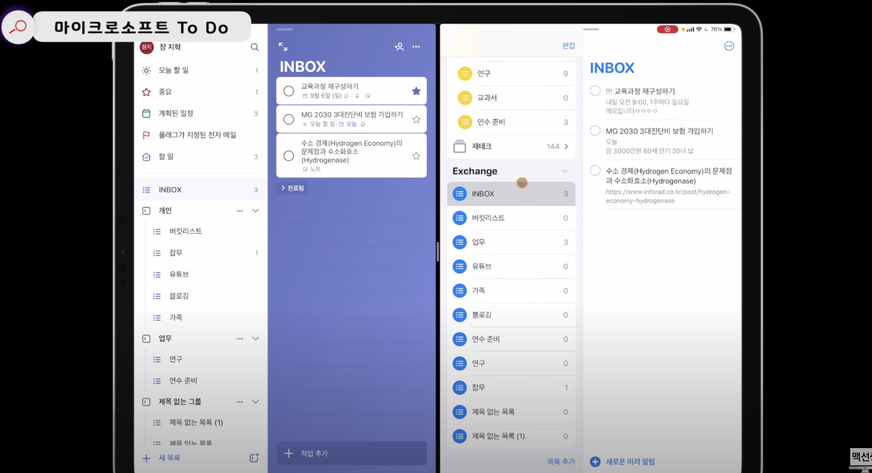Open the three-dot menu in the purple INBOX header
The height and width of the screenshot is (473, 872).
pos(416,47)
